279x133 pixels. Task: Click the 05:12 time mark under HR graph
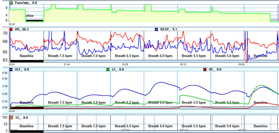182,64
